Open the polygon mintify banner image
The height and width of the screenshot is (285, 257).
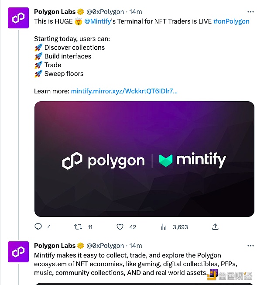point(144,159)
